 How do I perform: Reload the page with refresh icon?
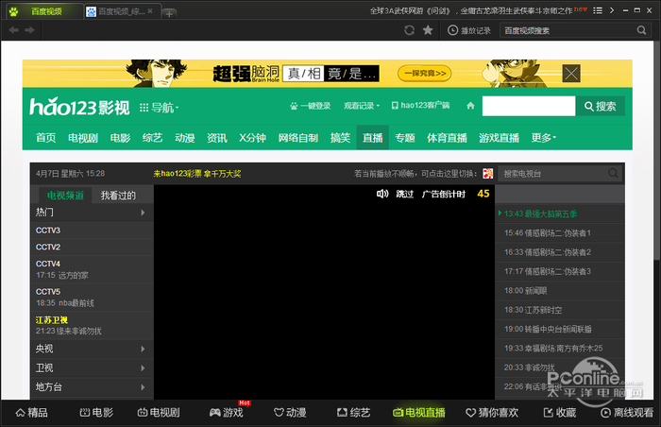click(x=409, y=30)
